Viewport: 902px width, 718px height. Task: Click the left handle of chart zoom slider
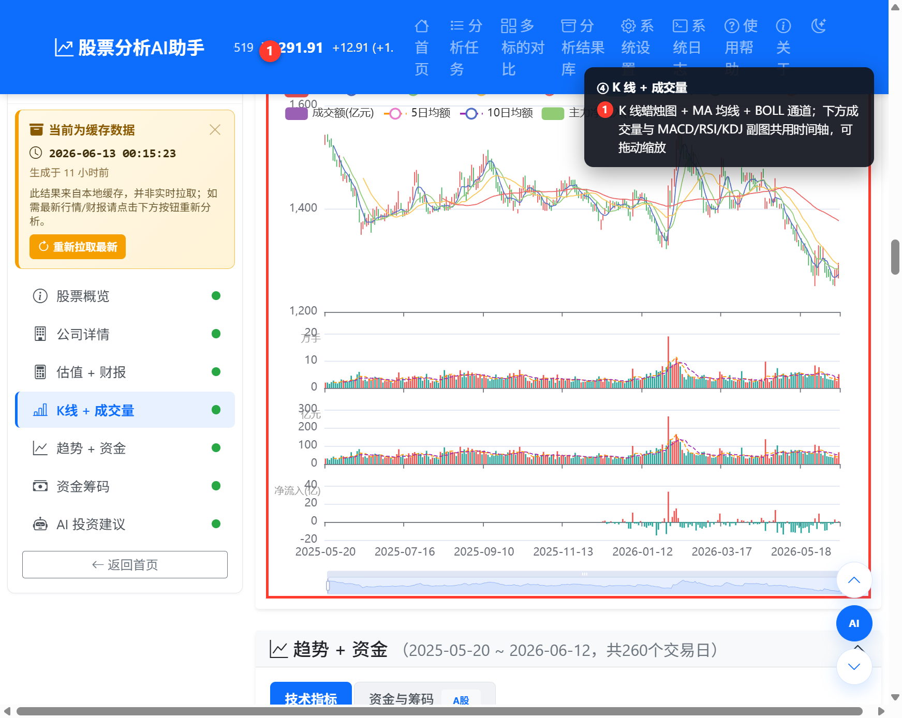point(328,586)
